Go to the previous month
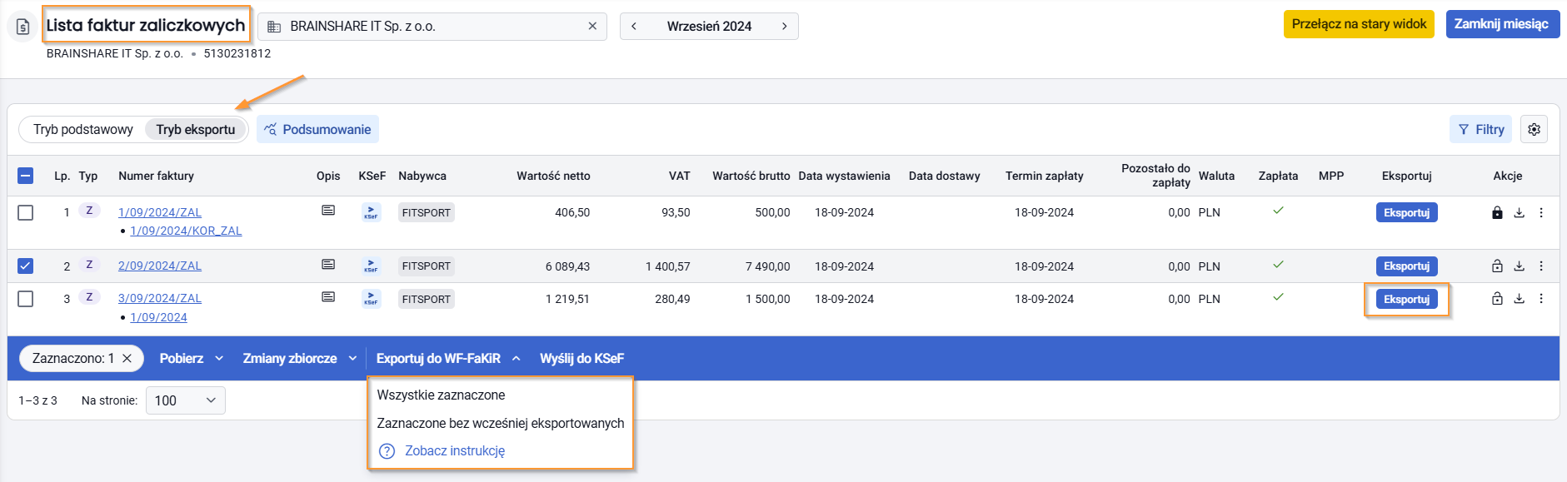The width and height of the screenshot is (1567, 482). pyautogui.click(x=634, y=27)
